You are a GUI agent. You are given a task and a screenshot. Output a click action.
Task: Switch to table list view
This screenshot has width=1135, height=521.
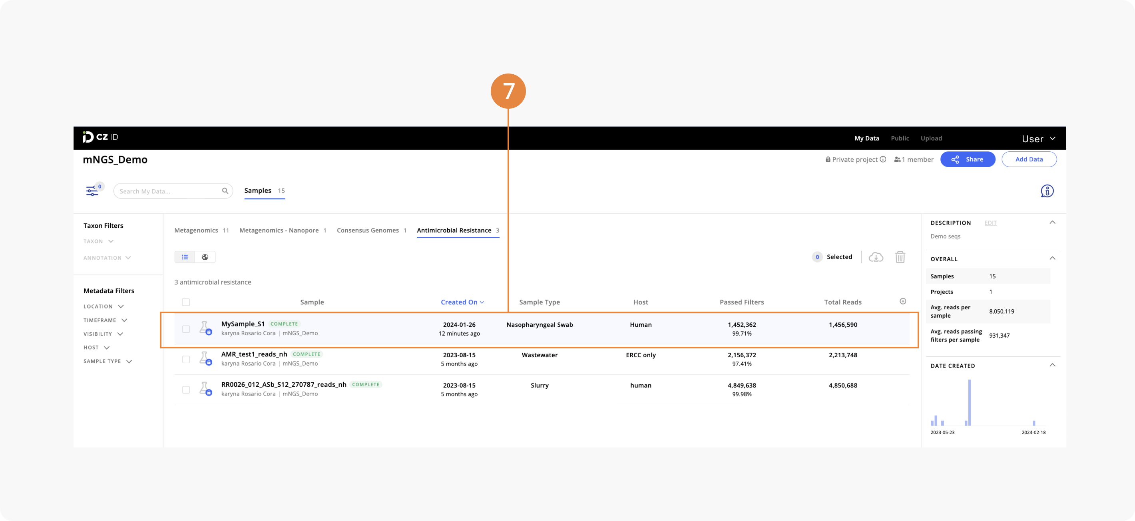(x=185, y=257)
